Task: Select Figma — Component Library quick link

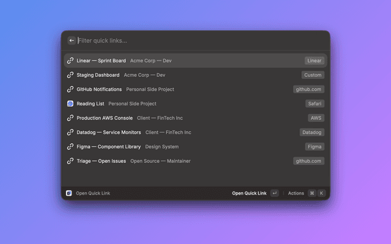Action: click(x=195, y=146)
